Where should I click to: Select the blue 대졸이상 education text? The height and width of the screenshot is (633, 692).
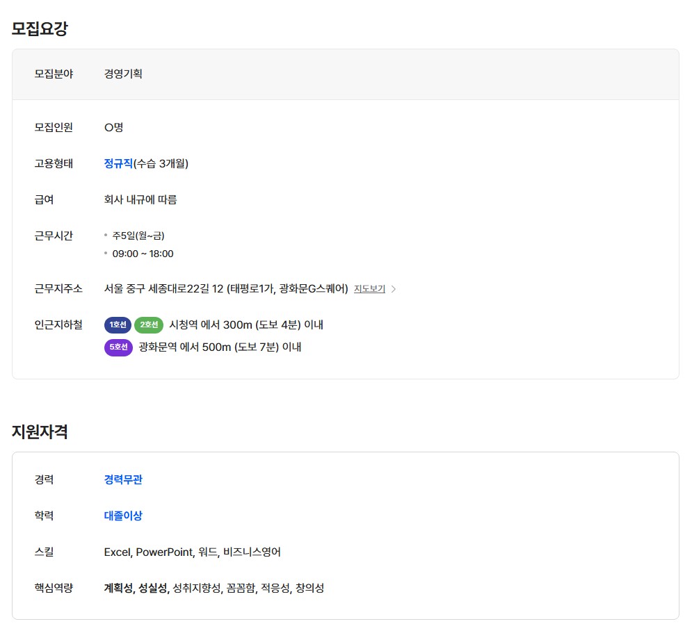[123, 516]
